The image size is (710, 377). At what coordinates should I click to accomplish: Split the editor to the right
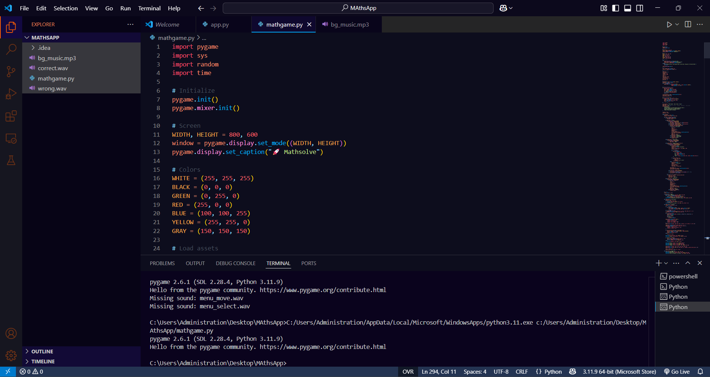[x=688, y=24]
